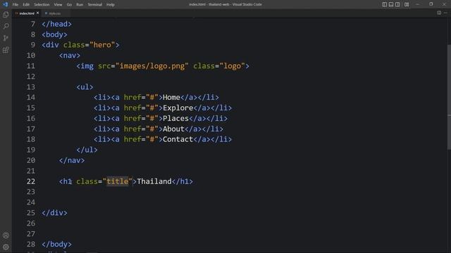Click the "logo" class value on line 11

[232, 66]
